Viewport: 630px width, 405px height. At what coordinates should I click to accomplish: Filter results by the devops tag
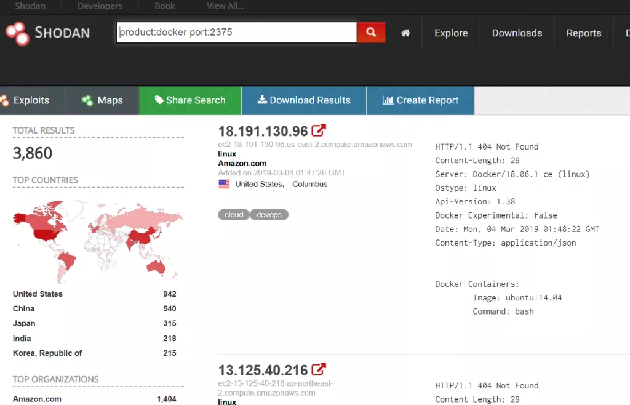point(269,215)
